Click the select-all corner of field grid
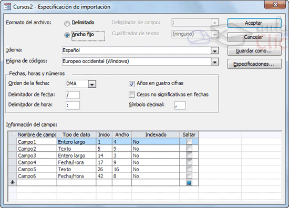 [13, 134]
